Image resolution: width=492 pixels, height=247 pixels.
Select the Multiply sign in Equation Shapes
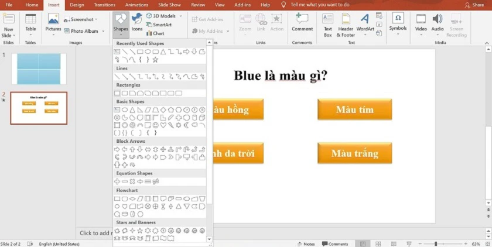pyautogui.click(x=132, y=181)
